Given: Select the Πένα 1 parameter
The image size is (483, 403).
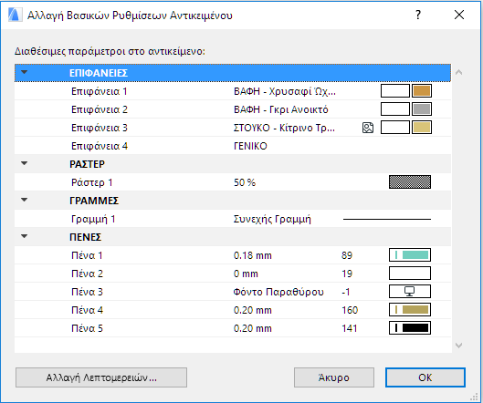Looking at the screenshot, I should coord(233,255).
